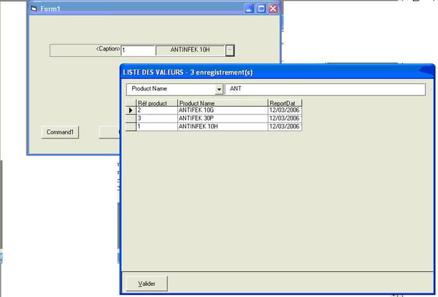This screenshot has width=438, height=297.
Task: Click the ANTIFEK 30P product name cell
Action: pos(223,119)
